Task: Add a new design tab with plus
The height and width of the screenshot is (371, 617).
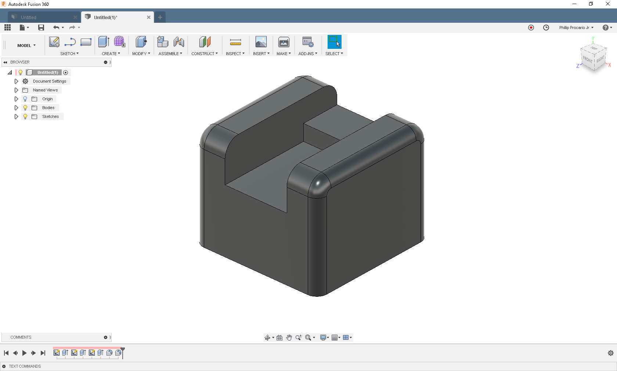Action: [160, 17]
